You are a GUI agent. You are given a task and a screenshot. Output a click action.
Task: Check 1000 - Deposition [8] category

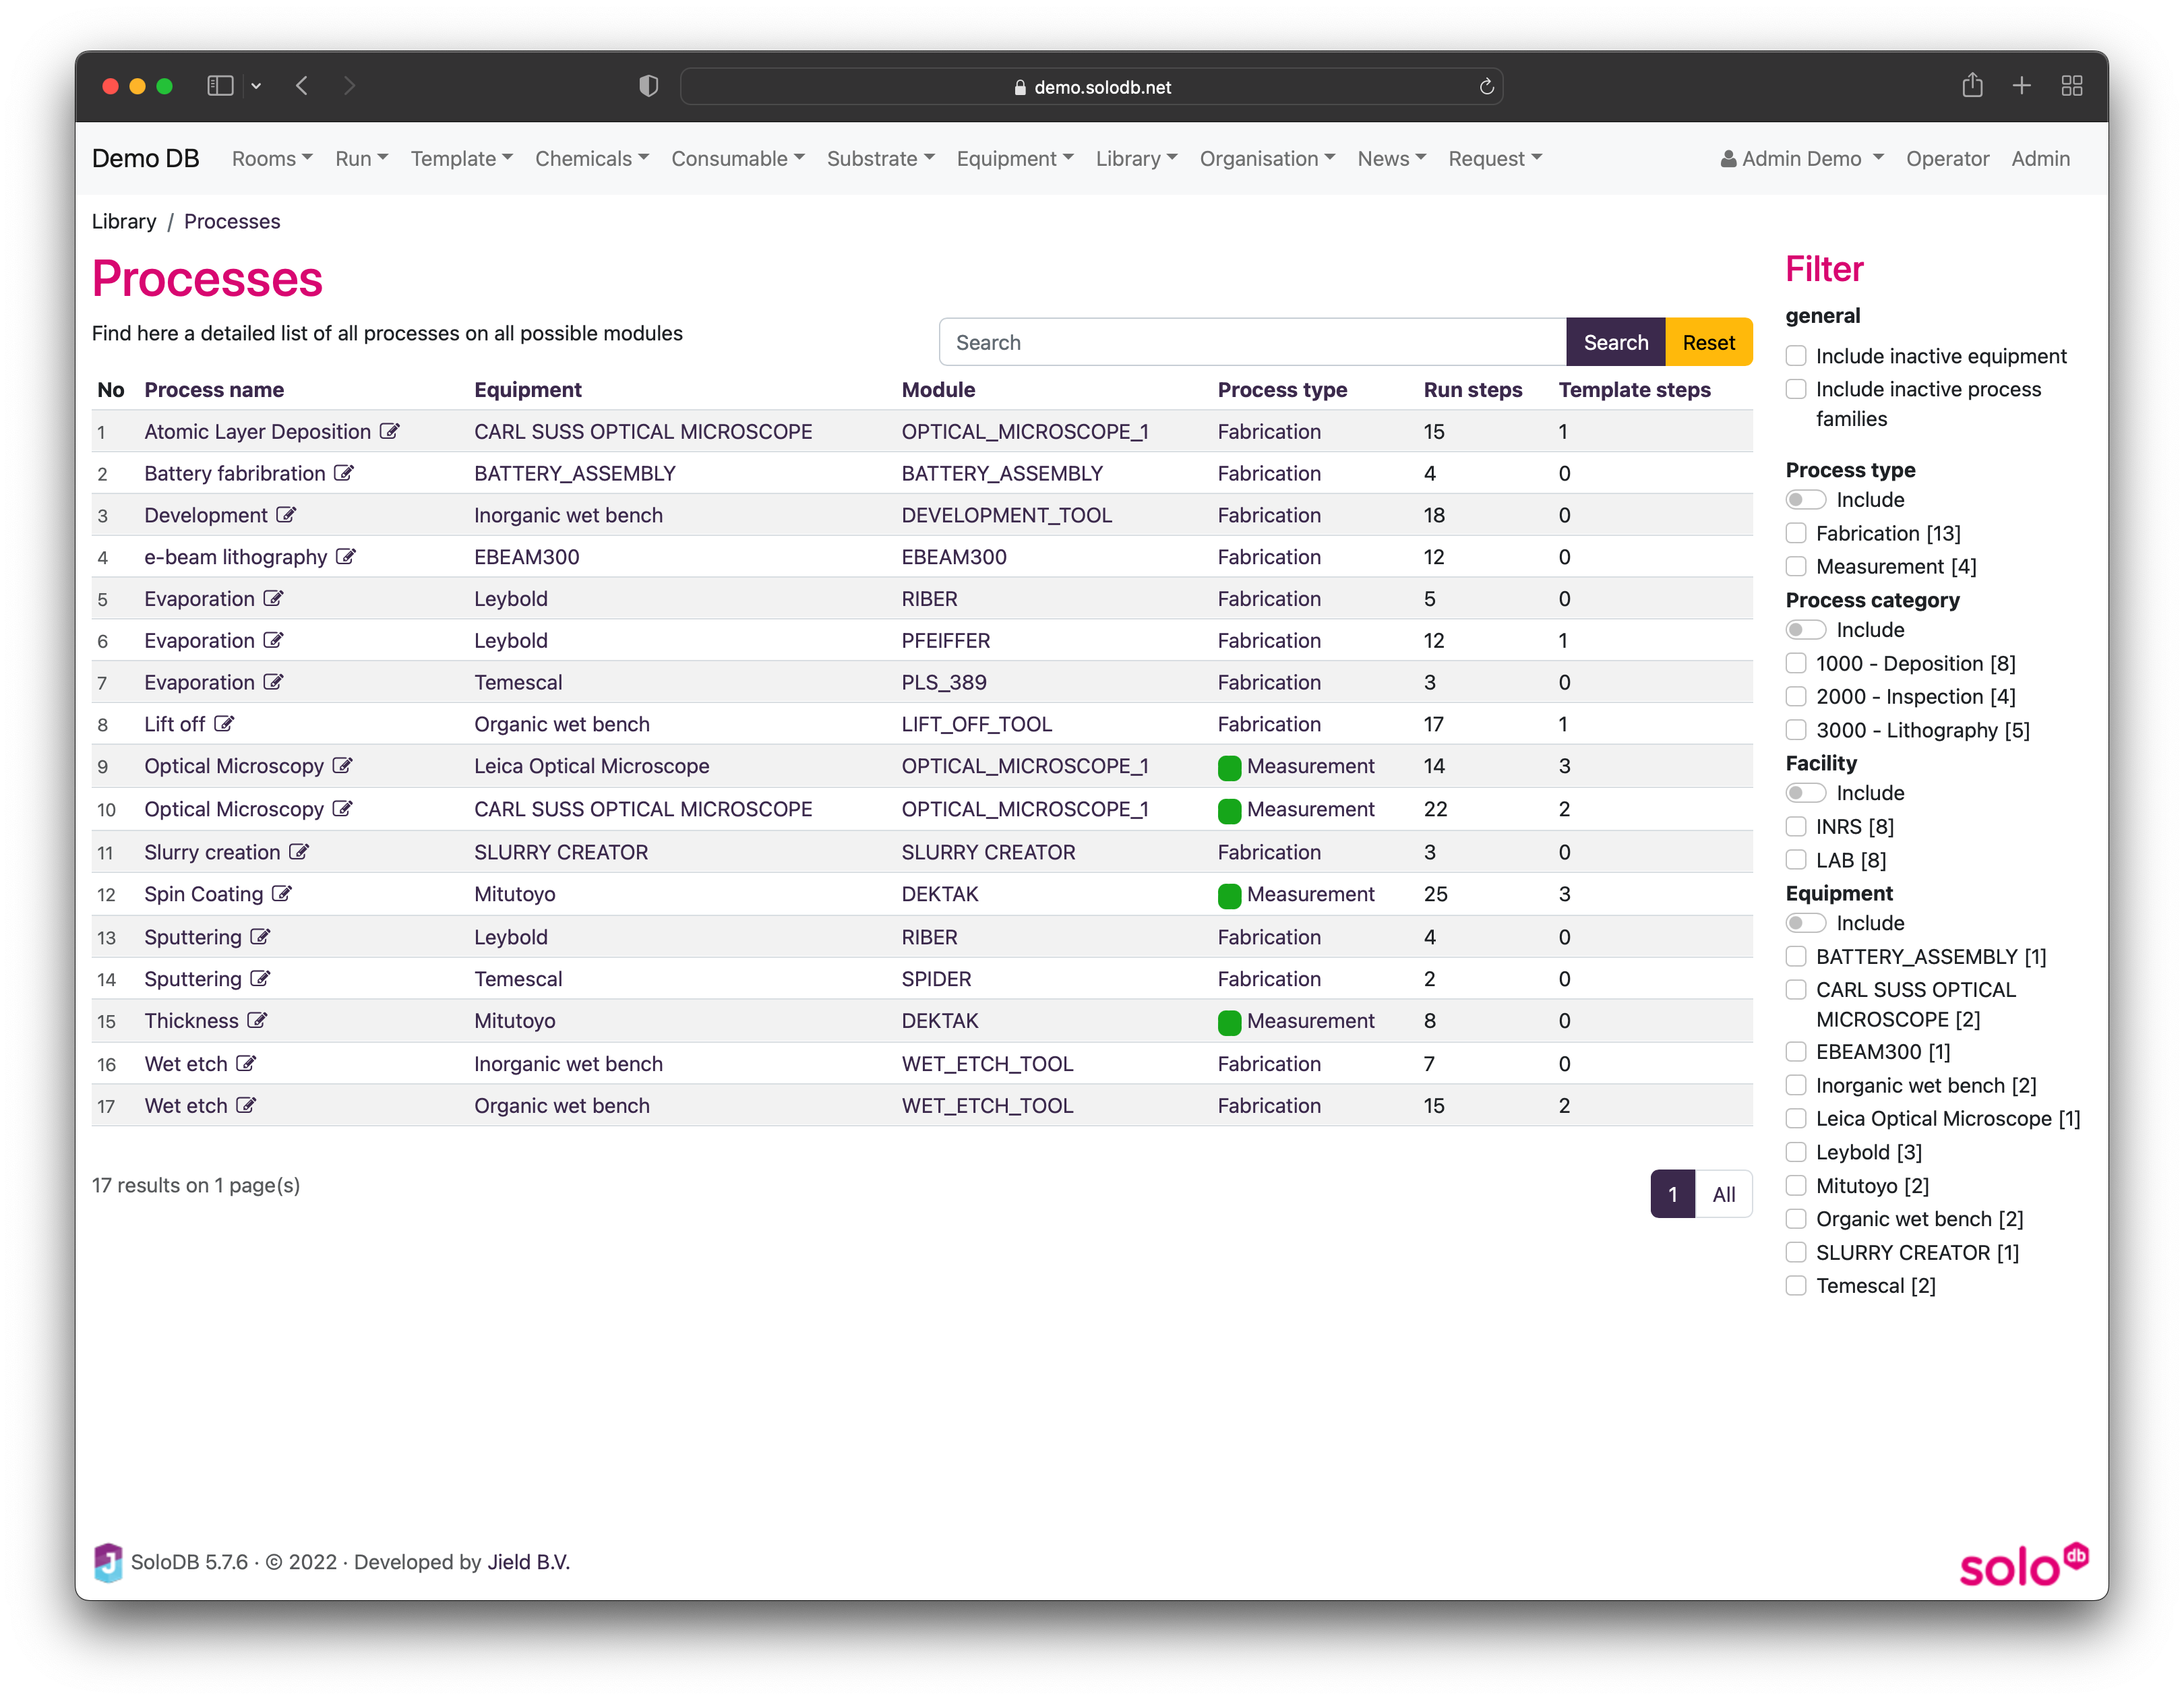[1796, 663]
